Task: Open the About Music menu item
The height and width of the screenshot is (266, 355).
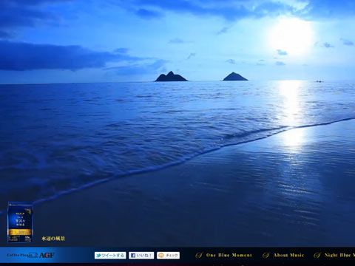Action: click(x=283, y=255)
